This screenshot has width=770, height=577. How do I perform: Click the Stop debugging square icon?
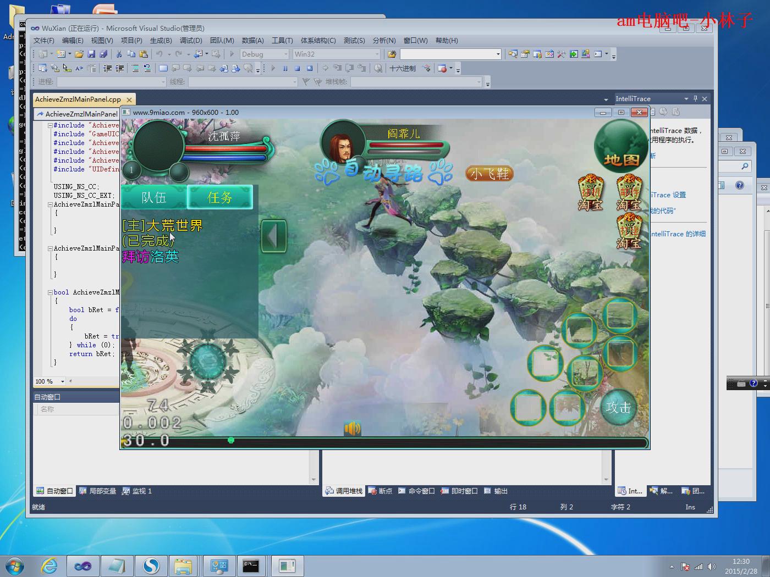[x=297, y=68]
